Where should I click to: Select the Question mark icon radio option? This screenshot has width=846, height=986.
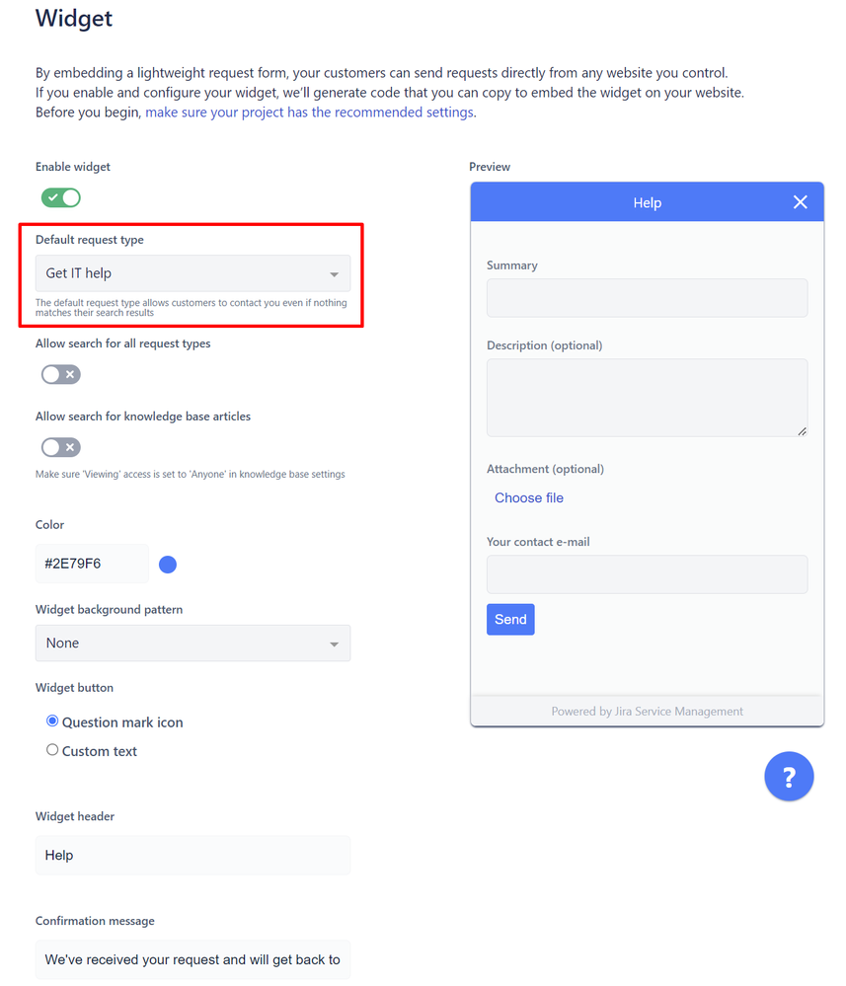click(x=52, y=721)
